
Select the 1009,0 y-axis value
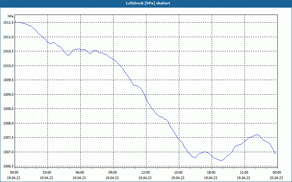(x=8, y=95)
